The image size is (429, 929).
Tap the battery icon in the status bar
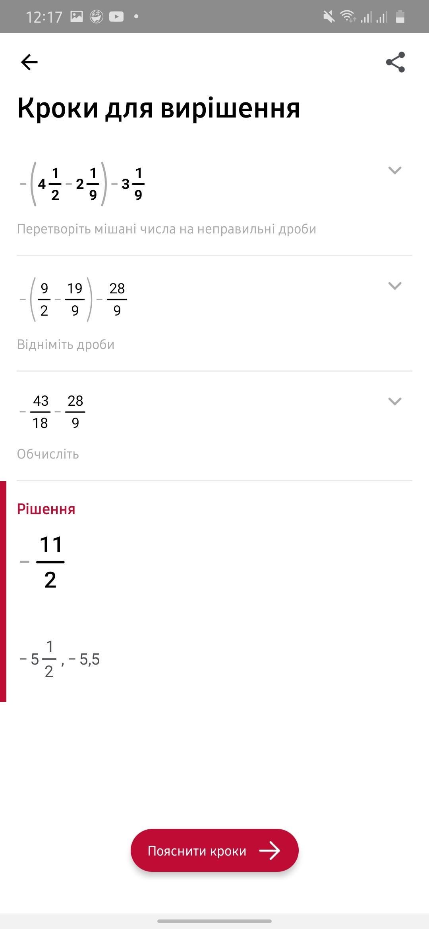click(x=400, y=17)
